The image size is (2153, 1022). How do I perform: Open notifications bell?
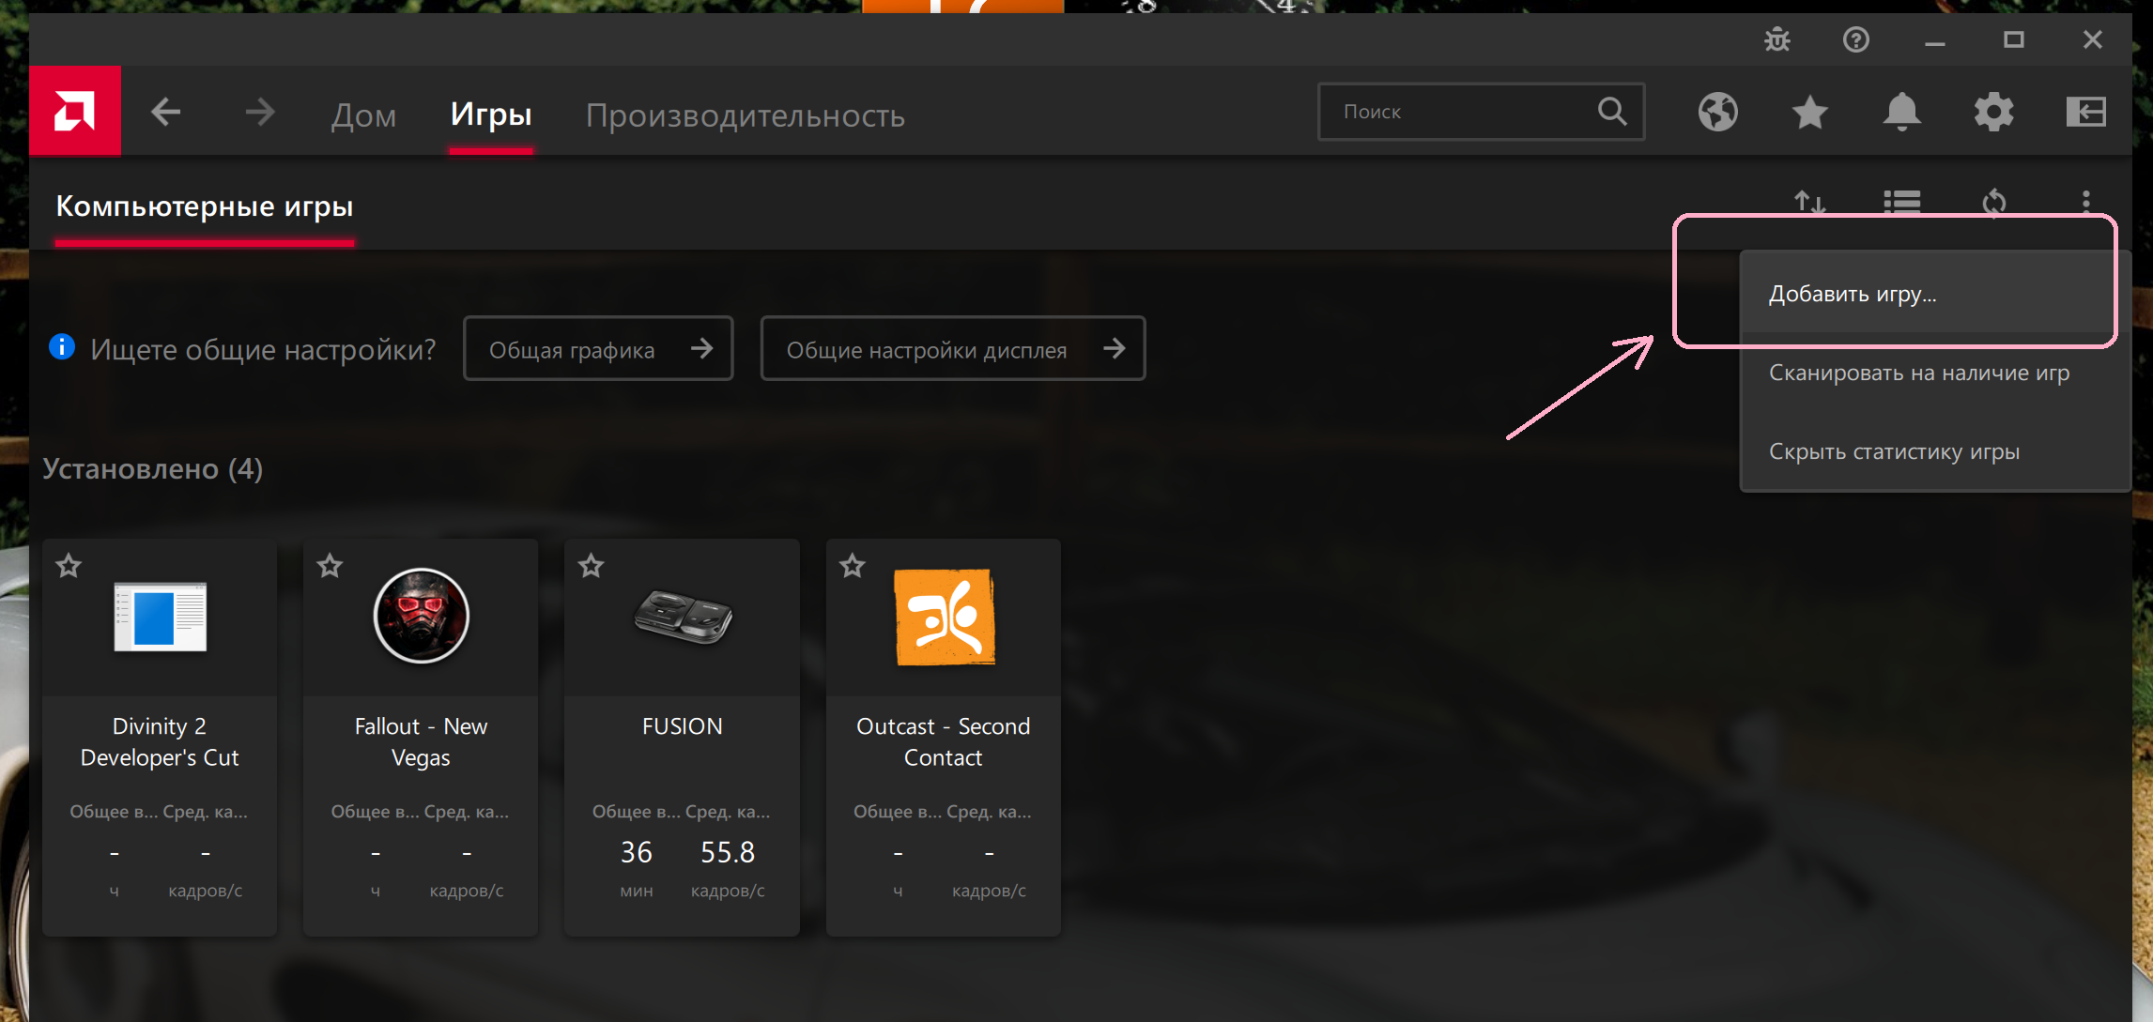(x=1902, y=112)
